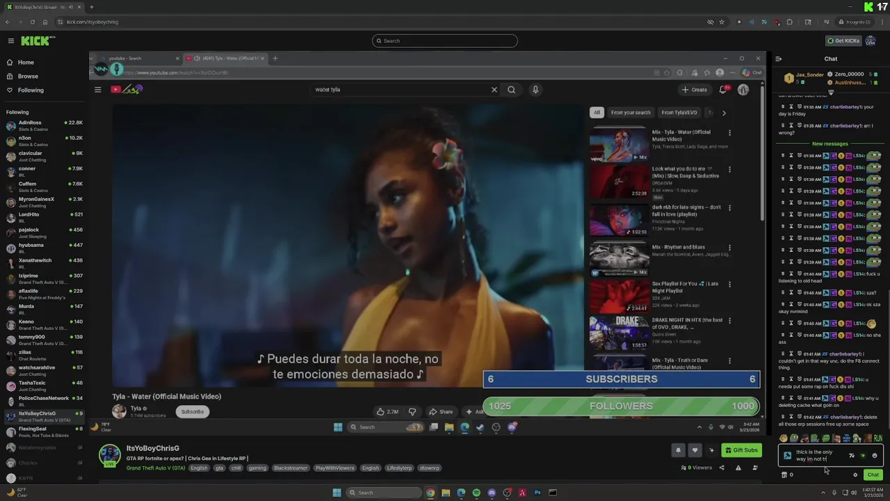Clear the 'water tyla' search text
Screen dimensions: 890x501
click(x=494, y=89)
